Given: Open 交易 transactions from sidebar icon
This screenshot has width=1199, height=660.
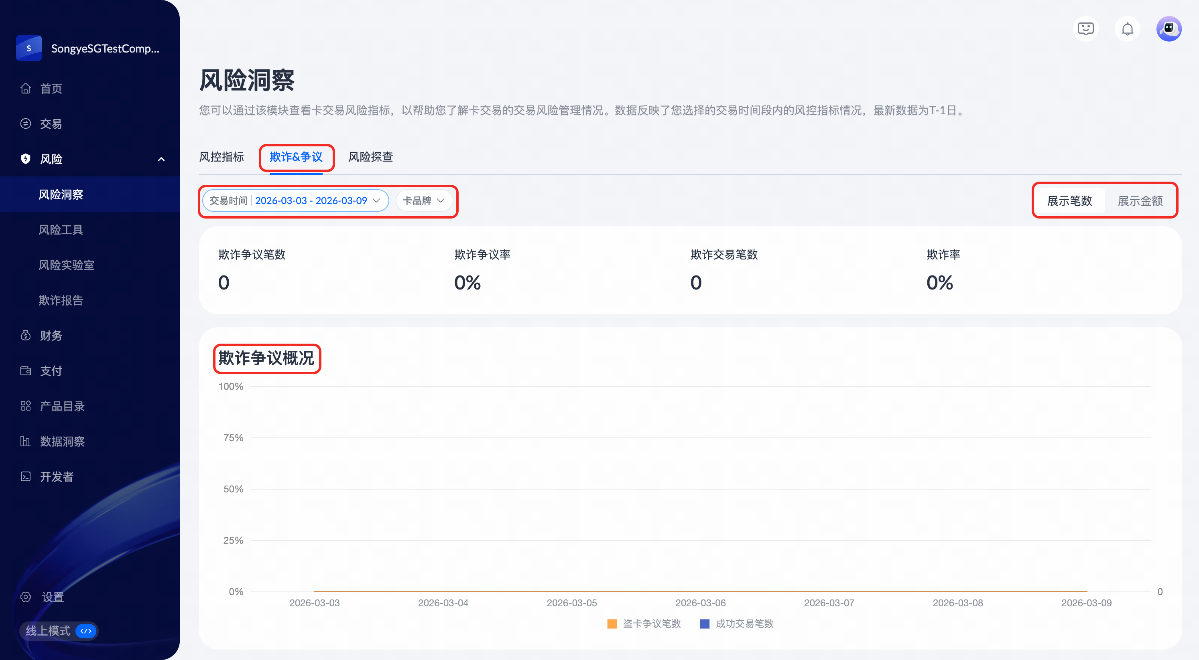Looking at the screenshot, I should (26, 124).
